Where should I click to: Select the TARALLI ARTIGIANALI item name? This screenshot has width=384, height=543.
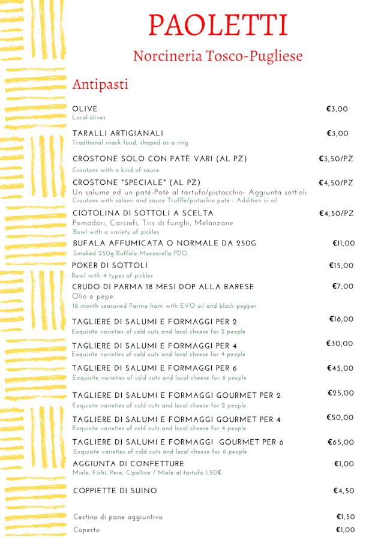pyautogui.click(x=118, y=133)
